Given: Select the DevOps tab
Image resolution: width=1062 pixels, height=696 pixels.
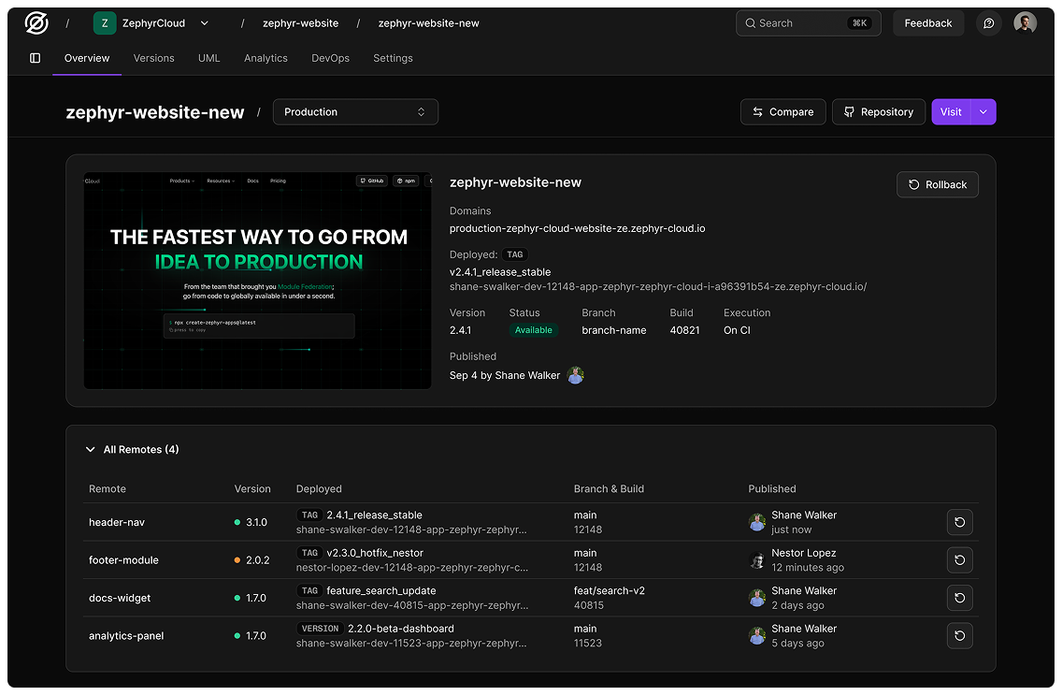Looking at the screenshot, I should (x=331, y=58).
